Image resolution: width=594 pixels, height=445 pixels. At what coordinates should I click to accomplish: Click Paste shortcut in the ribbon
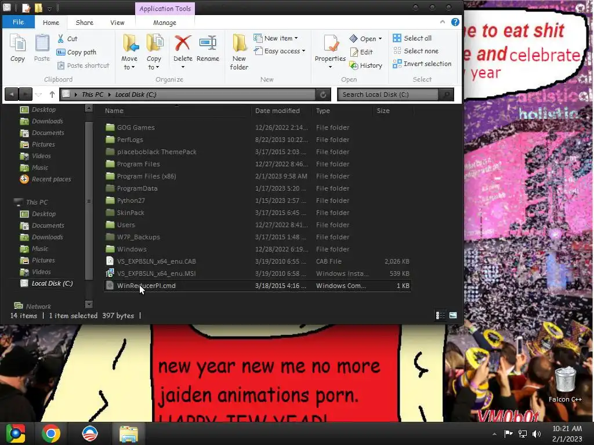tap(84, 65)
